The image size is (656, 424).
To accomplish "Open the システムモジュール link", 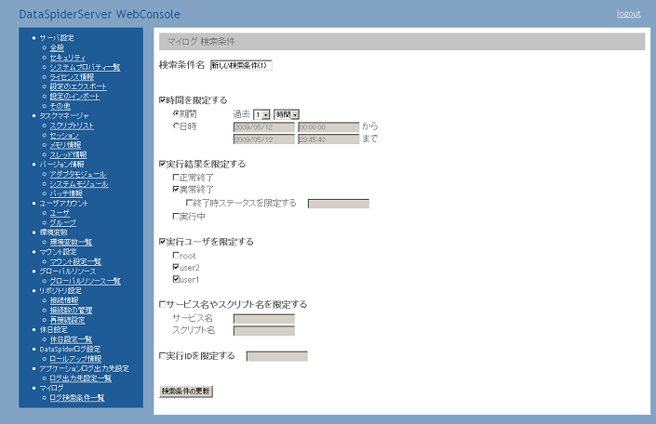I will pyautogui.click(x=79, y=183).
